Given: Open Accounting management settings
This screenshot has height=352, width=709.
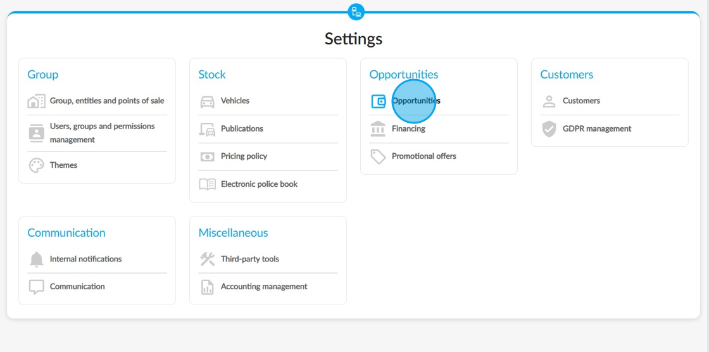Looking at the screenshot, I should pos(264,286).
